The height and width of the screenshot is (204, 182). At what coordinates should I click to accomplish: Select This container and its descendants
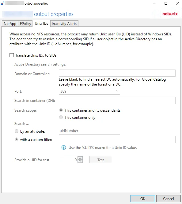pos(61,110)
